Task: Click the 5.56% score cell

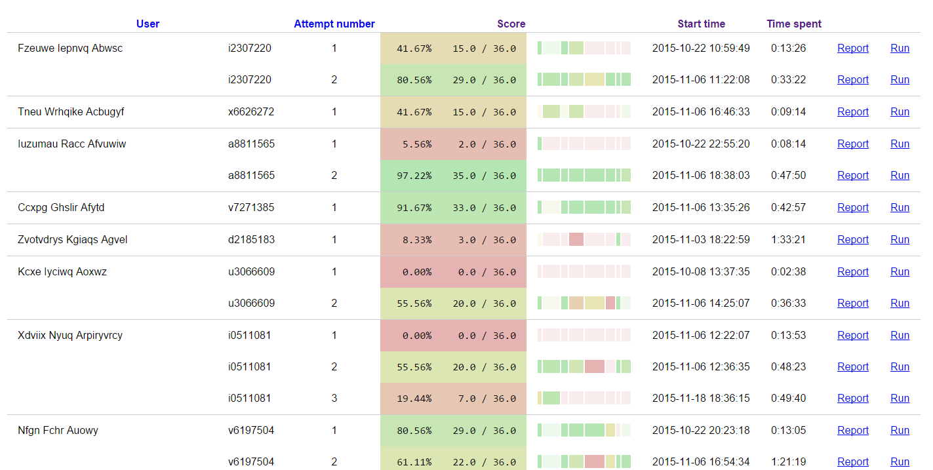Action: click(x=417, y=144)
